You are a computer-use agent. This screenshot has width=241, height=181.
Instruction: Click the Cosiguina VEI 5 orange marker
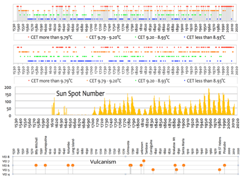tap(153, 169)
